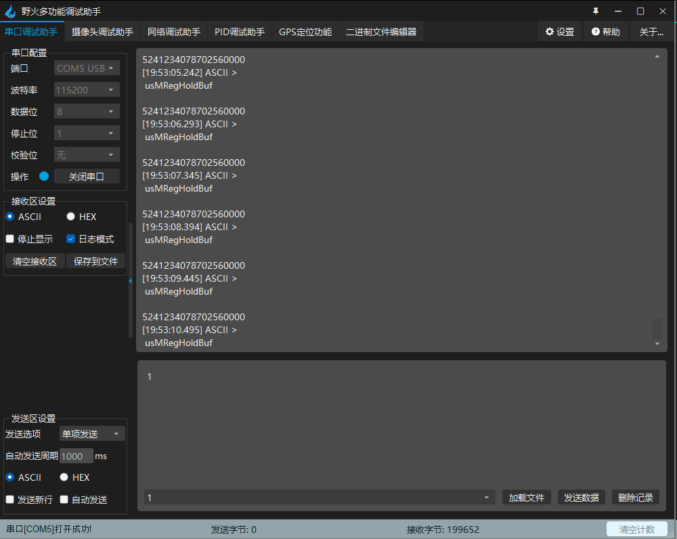Image resolution: width=677 pixels, height=539 pixels.
Task: Click receive area scroll up arrow
Action: tap(657, 57)
